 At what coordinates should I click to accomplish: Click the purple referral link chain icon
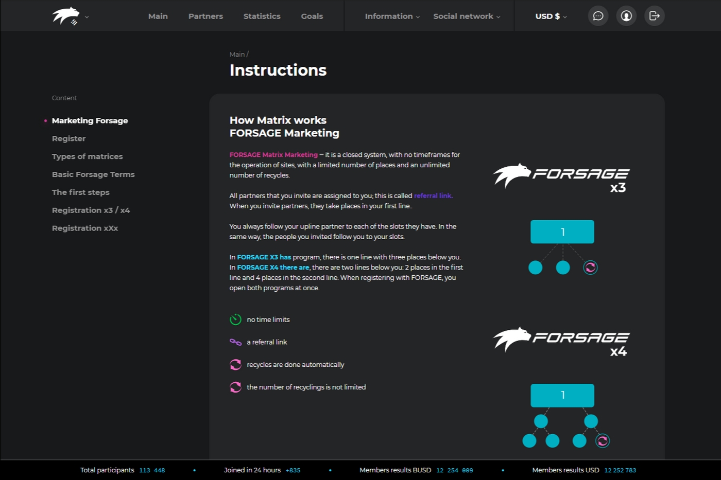tap(235, 342)
